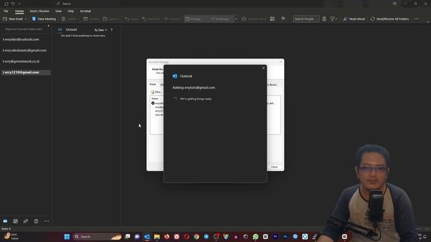Click the Delete icon in ribbon
Screen dimensions: 431x242
point(63,19)
